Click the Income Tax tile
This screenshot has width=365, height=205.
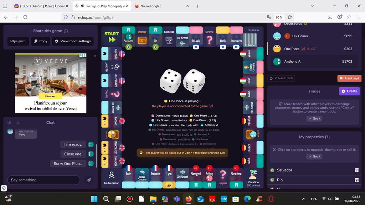pyautogui.click(x=169, y=37)
